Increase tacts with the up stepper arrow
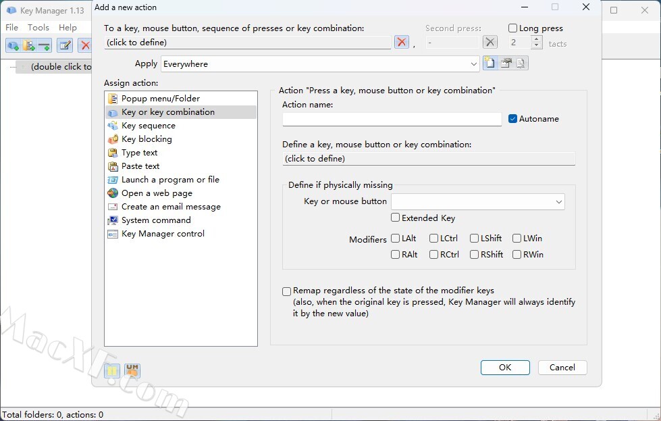The image size is (661, 421). pyautogui.click(x=537, y=39)
